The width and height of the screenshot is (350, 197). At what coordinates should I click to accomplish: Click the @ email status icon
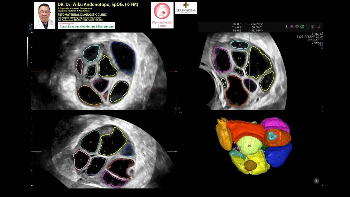coord(308,27)
